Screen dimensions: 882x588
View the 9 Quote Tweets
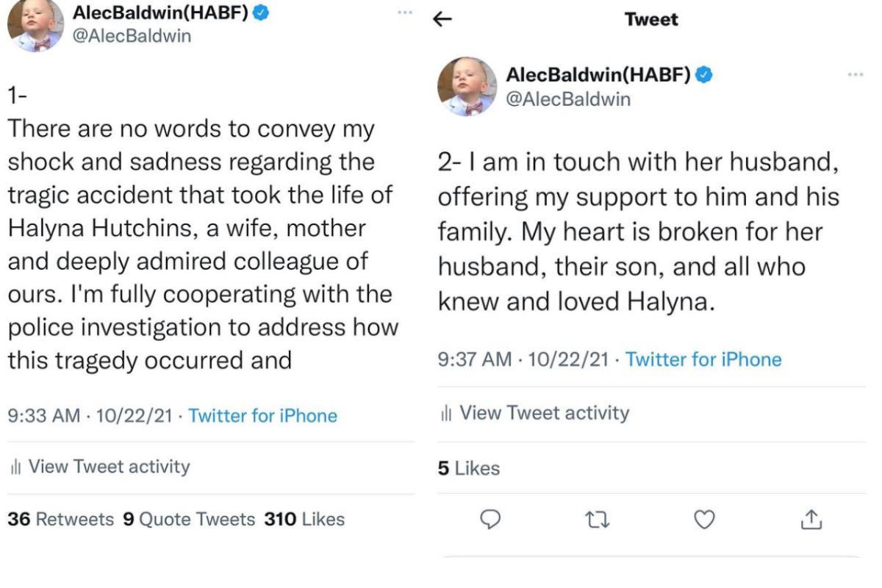point(188,520)
